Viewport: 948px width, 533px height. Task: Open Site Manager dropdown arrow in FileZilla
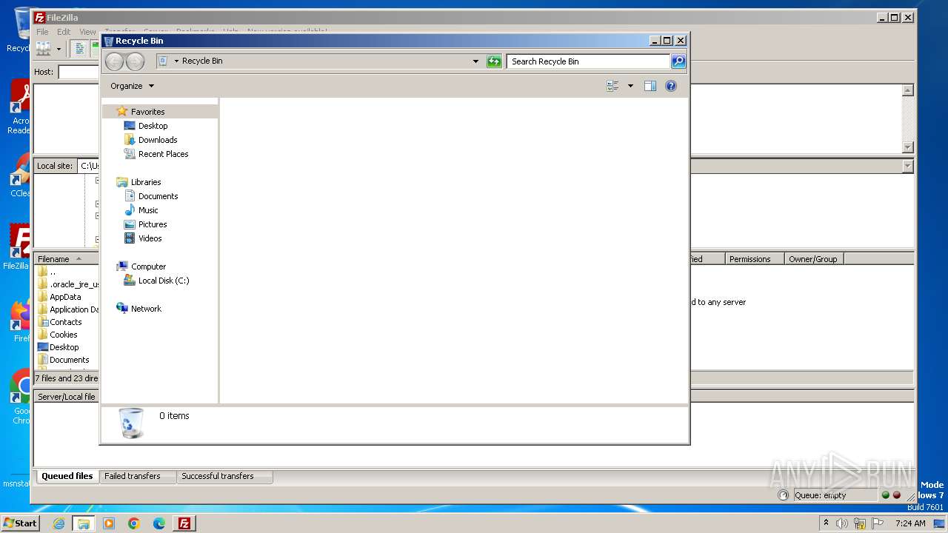pos(59,50)
